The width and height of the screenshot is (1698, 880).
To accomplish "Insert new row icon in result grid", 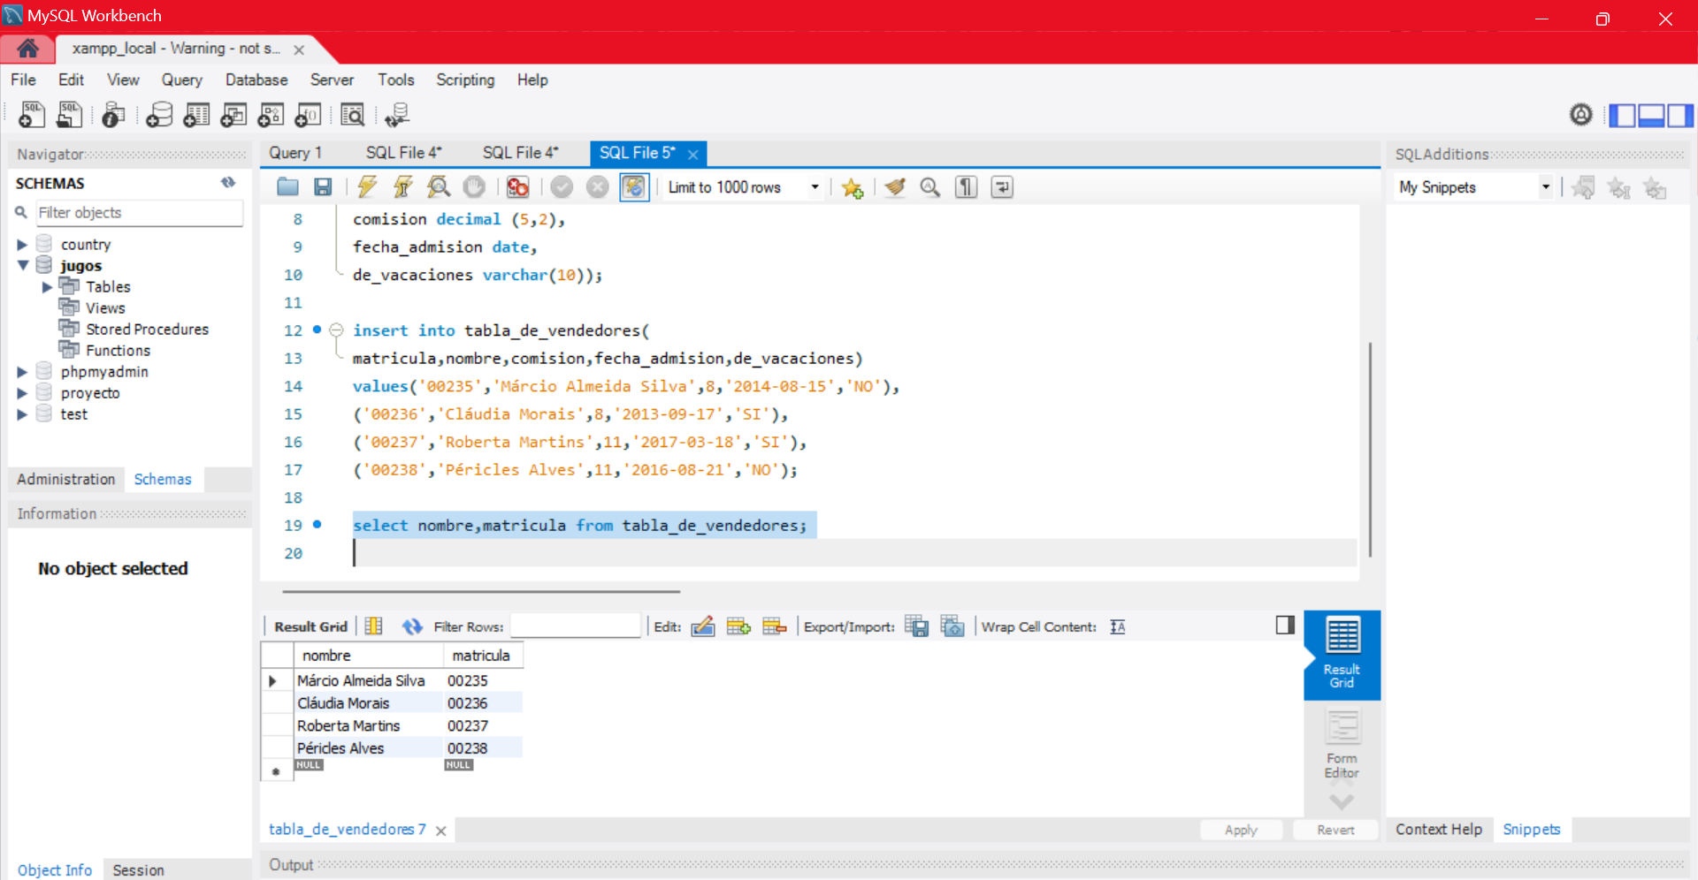I will [738, 626].
